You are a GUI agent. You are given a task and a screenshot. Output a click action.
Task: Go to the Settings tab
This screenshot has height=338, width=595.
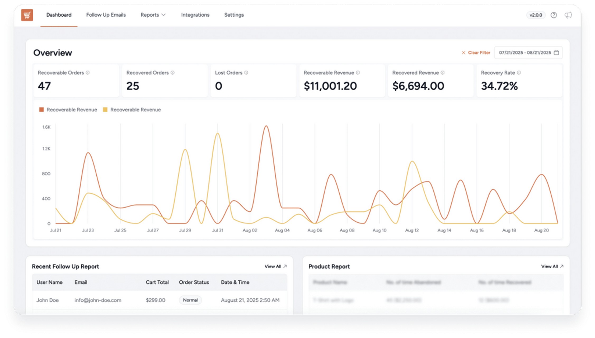[234, 15]
